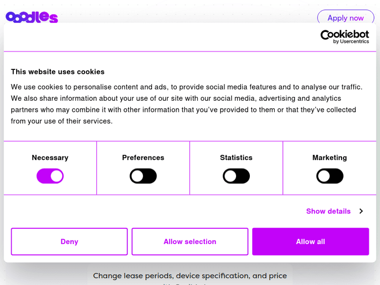The image size is (380, 285).
Task: Select the Marketing category label
Action: [330, 157]
